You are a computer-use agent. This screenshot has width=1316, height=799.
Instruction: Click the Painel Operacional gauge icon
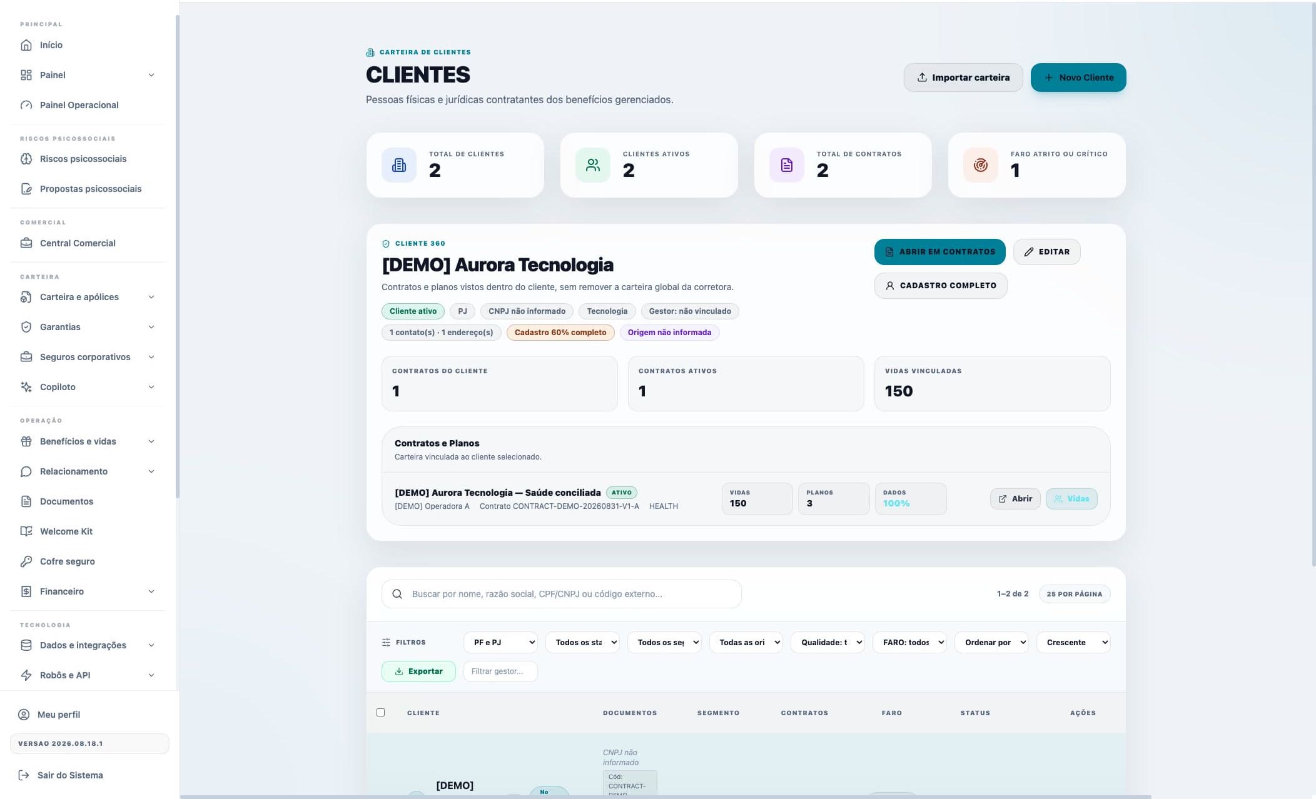(26, 105)
